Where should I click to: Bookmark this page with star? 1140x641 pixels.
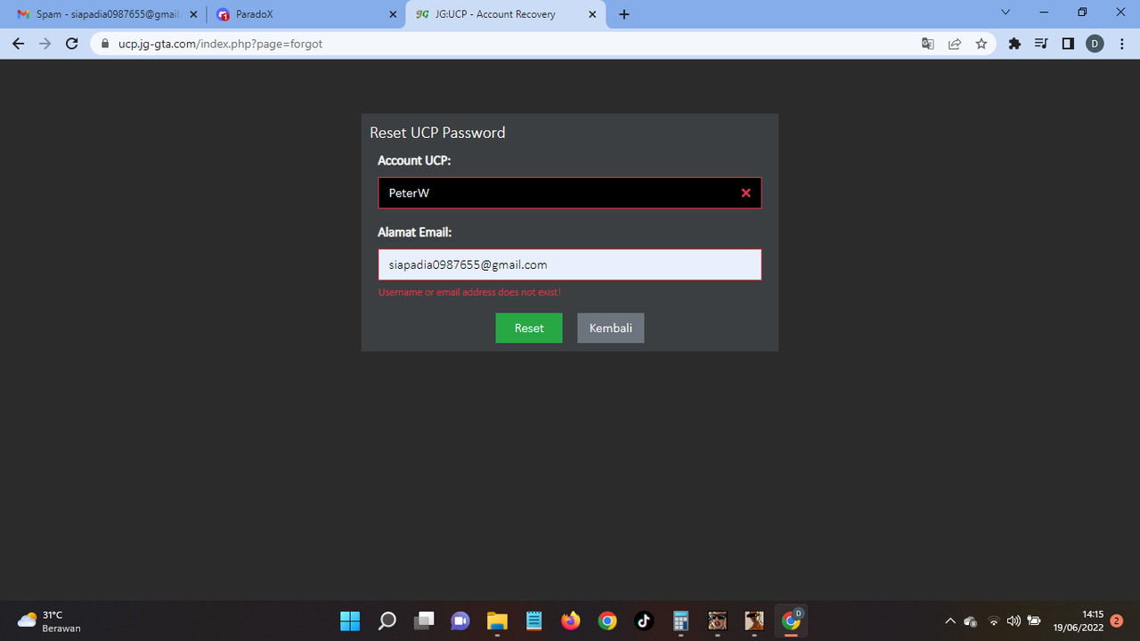tap(981, 44)
